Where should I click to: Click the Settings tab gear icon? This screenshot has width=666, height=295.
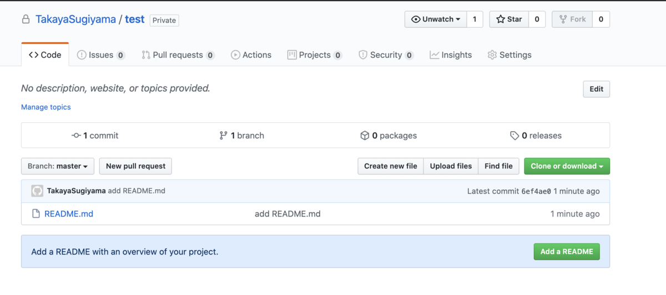492,54
